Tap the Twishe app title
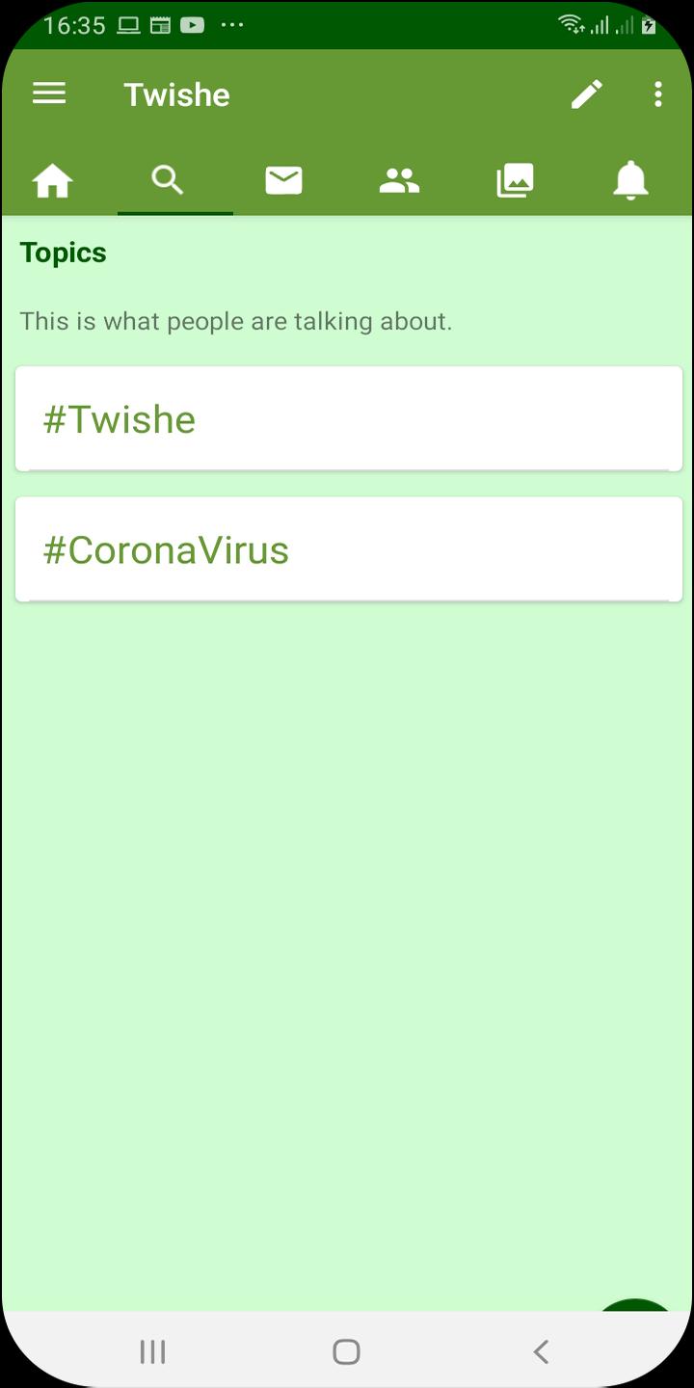 coord(176,93)
